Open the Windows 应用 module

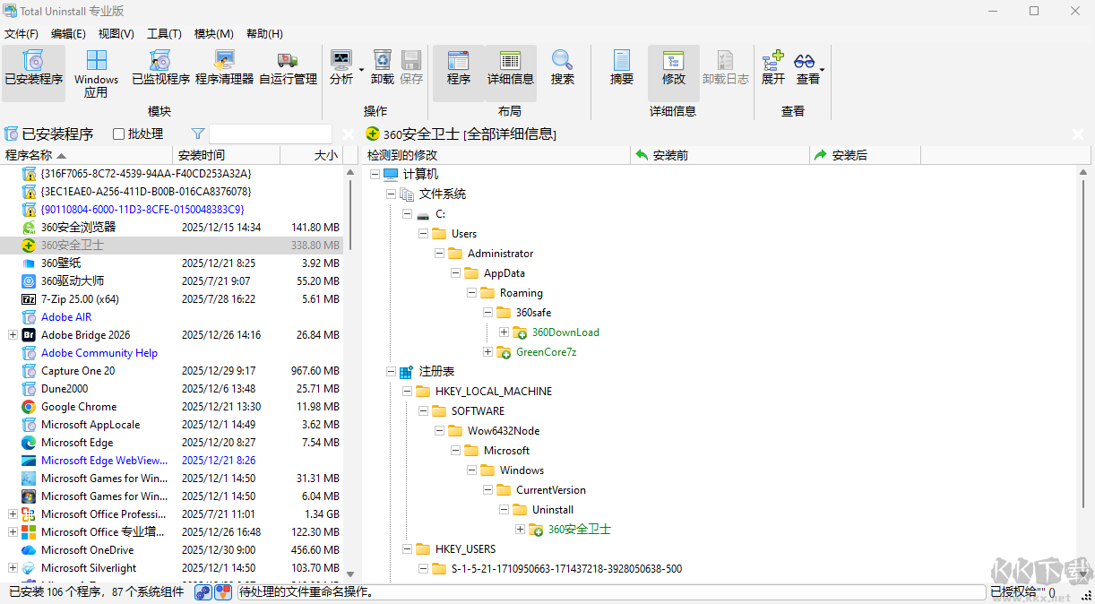(96, 73)
